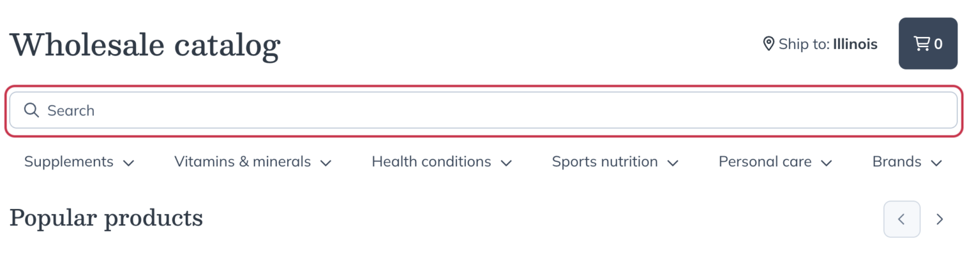Viewport: 967px width, 258px height.
Task: Click the location pin icon
Action: point(768,44)
